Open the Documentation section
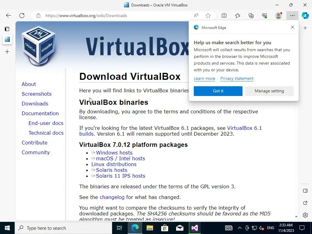 (40, 113)
